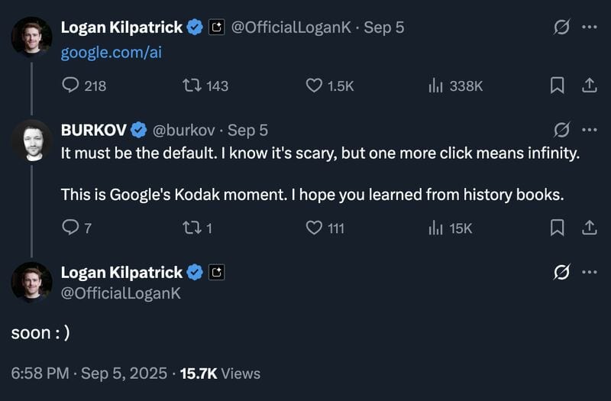The image size is (611, 401).
Task: Open BURKOV's profile picture
Action: pyautogui.click(x=32, y=141)
